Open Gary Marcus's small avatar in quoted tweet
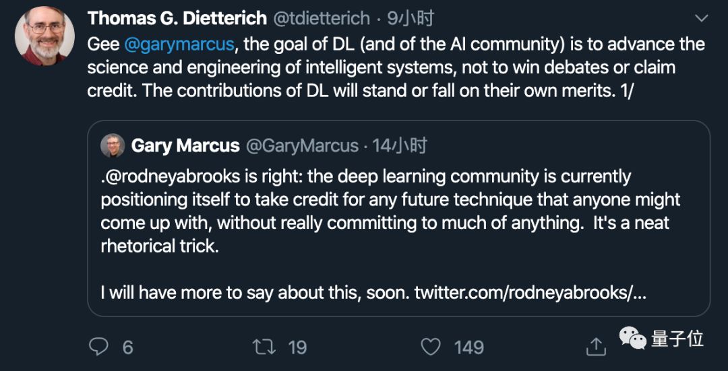 112,145
